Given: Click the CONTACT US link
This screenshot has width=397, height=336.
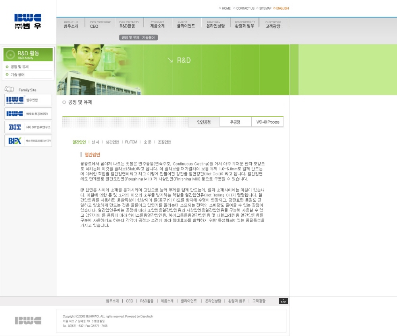Looking at the screenshot, I should 245,8.
